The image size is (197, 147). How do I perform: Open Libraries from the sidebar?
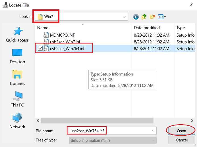point(17,78)
